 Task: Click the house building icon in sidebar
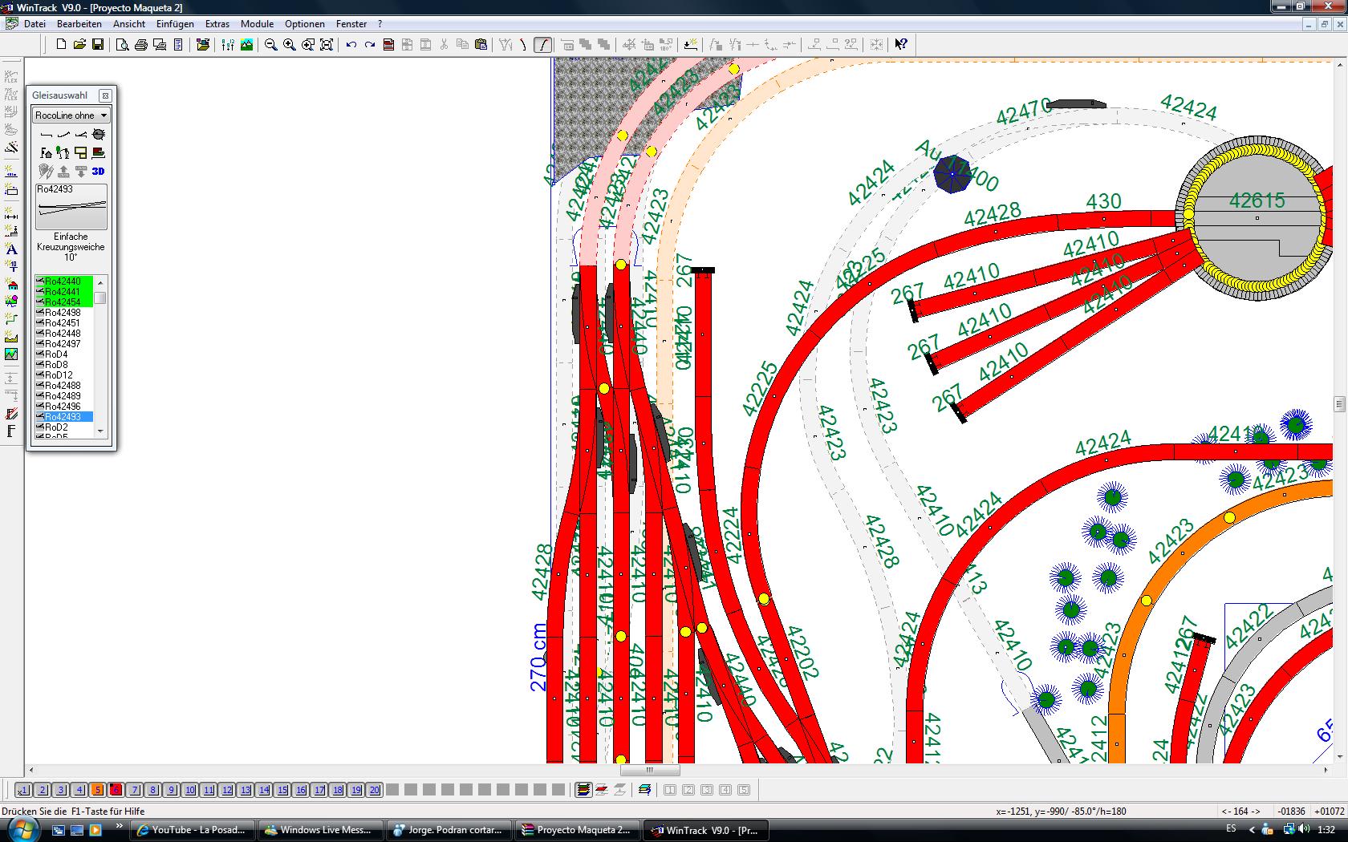(11, 285)
